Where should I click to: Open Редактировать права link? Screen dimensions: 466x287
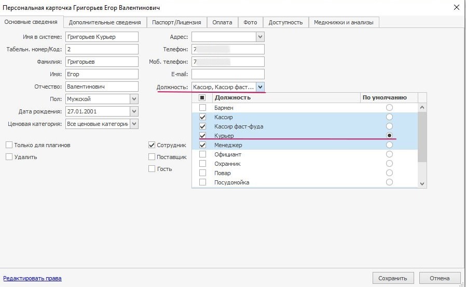[32, 278]
